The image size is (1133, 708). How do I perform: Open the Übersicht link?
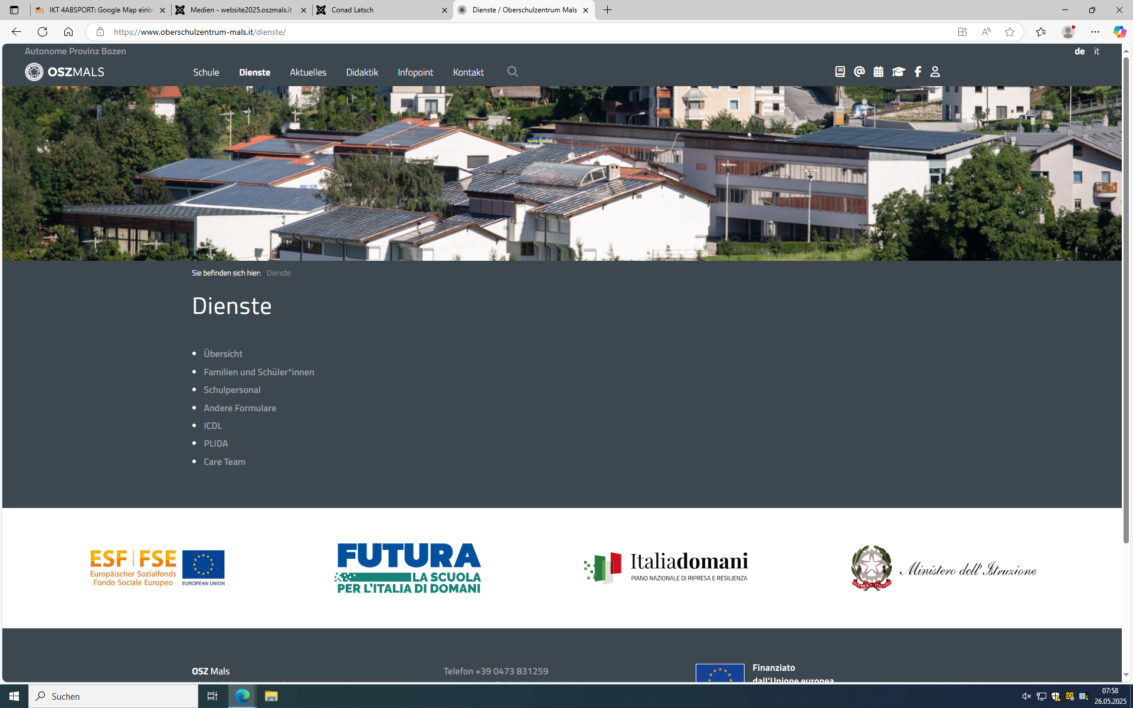223,353
